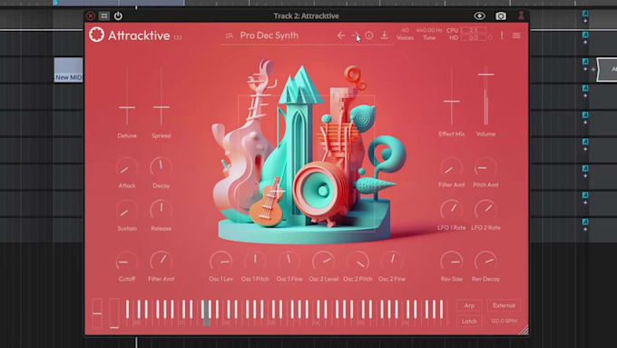Click the plugin window resize corner handle

coord(524,330)
